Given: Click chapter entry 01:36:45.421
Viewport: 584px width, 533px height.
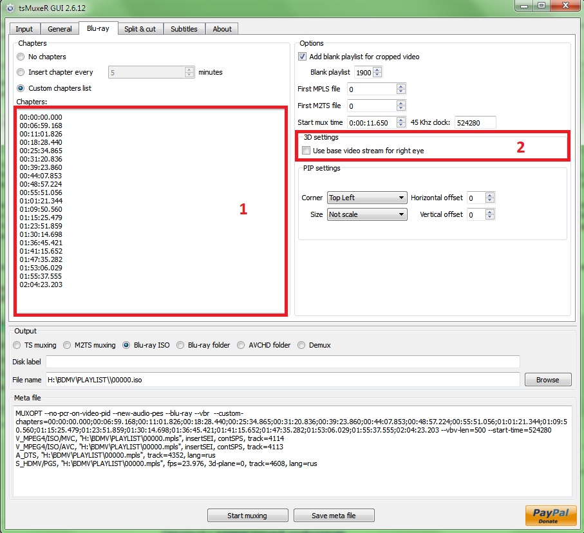Looking at the screenshot, I should point(41,243).
